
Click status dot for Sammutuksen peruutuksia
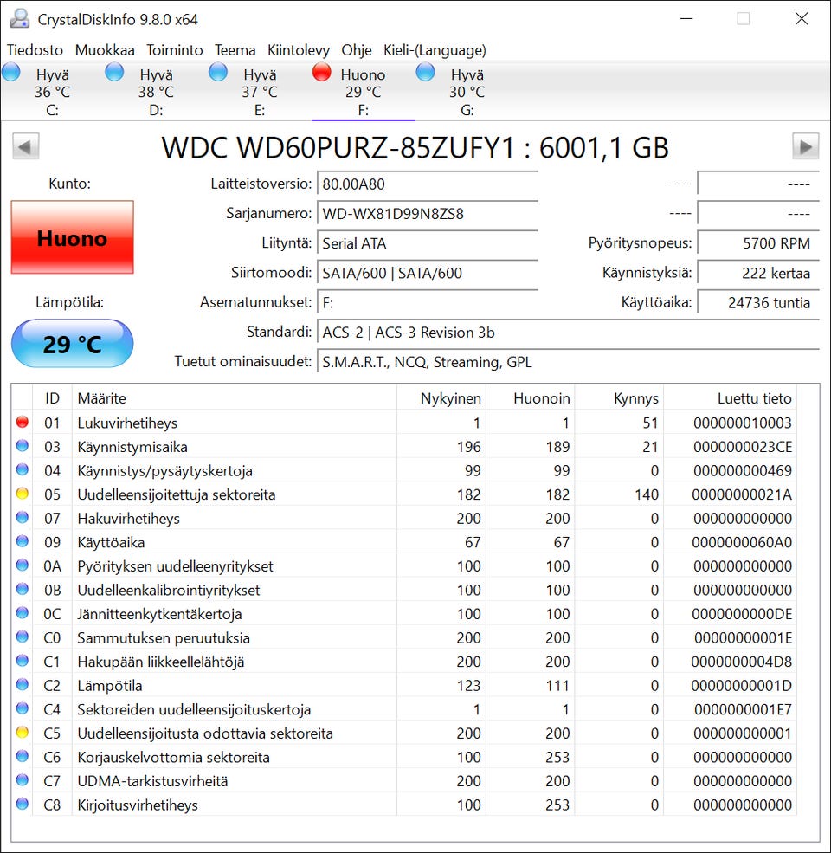23,637
